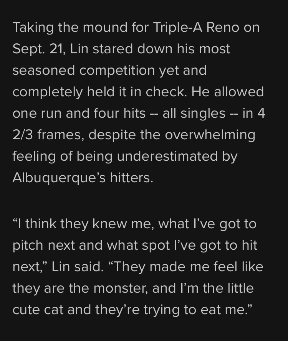Click the word "pitch" in second paragraph
Image resolution: width=288 pixels, height=341 pixels.
tap(28, 245)
